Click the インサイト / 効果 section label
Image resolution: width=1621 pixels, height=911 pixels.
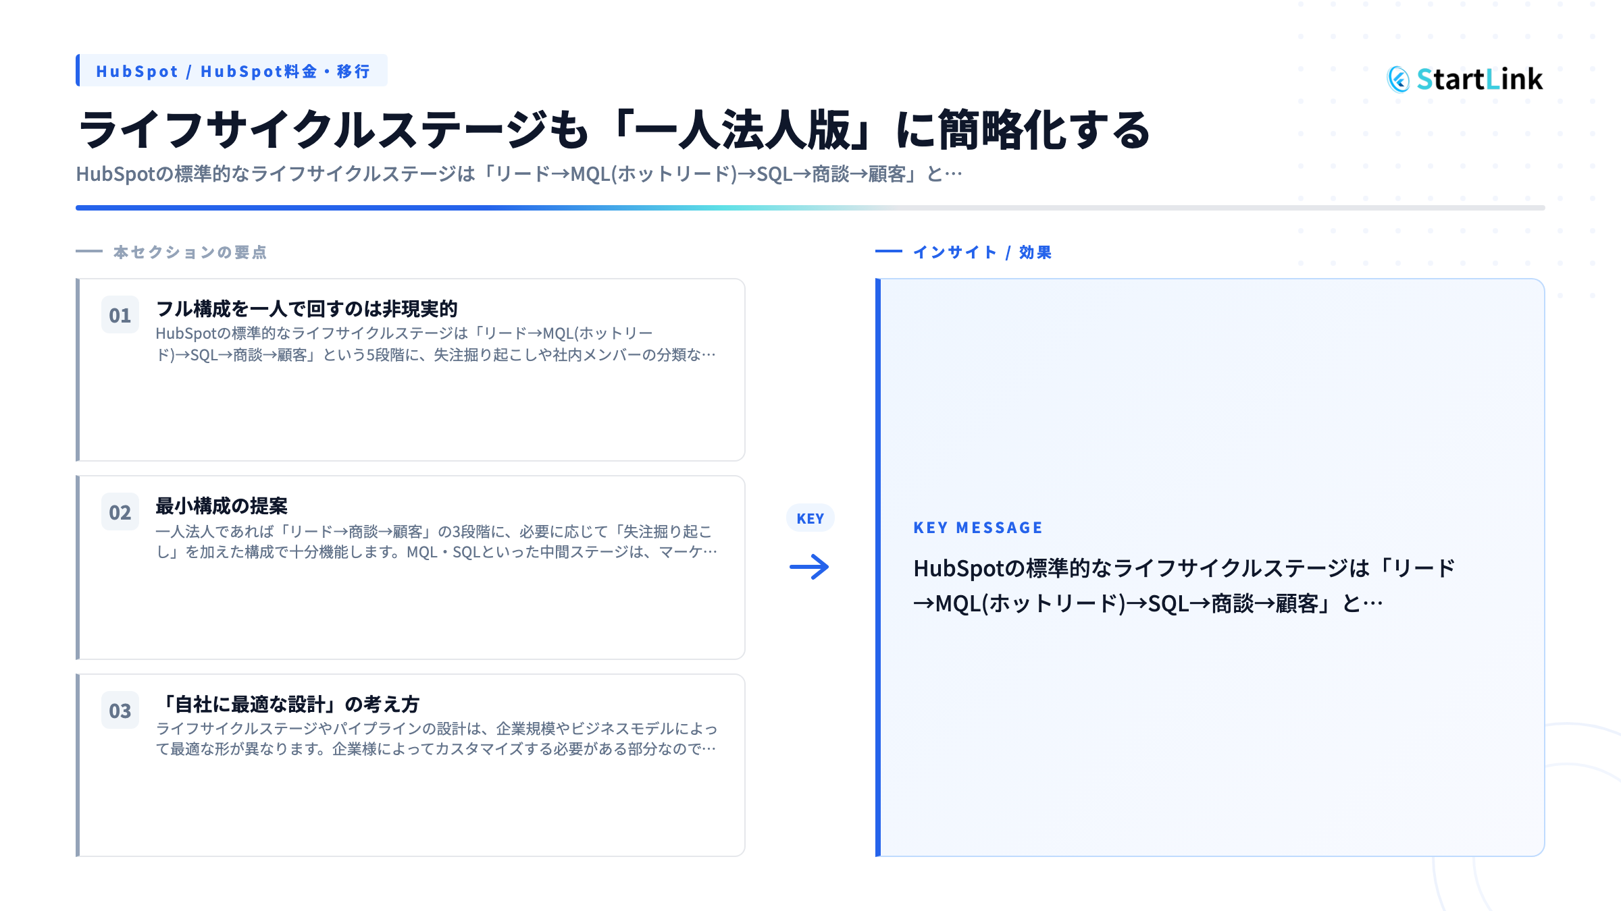click(982, 252)
